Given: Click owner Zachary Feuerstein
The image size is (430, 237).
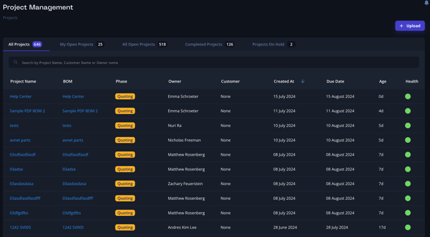Looking at the screenshot, I should 185,184.
